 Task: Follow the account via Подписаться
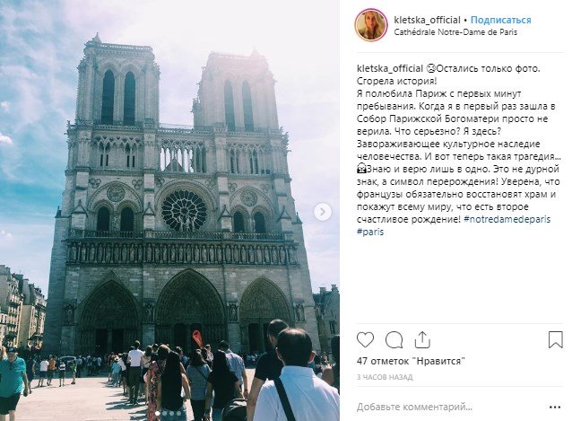tap(500, 20)
